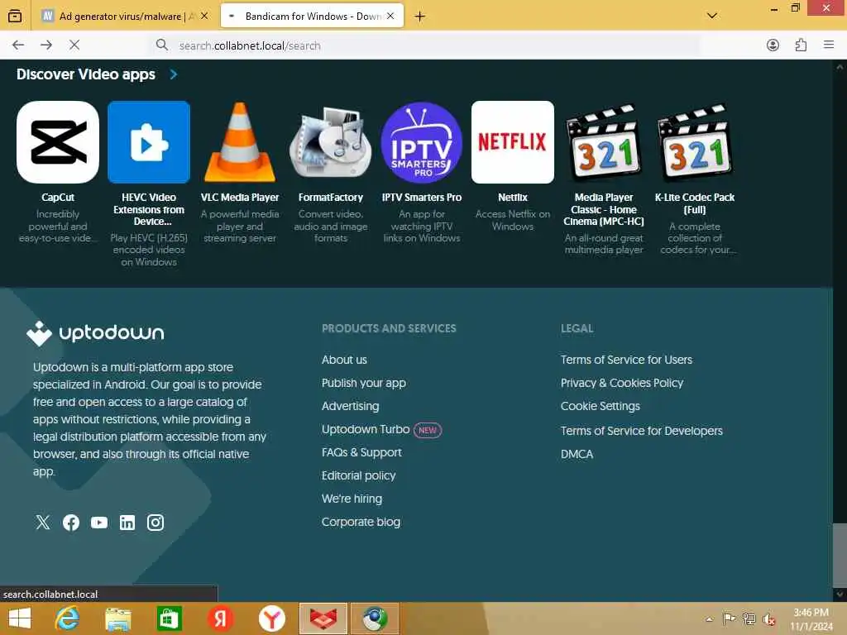Viewport: 847px width, 635px height.
Task: Open the K-Lite Codec Pack icon
Action: pyautogui.click(x=695, y=142)
